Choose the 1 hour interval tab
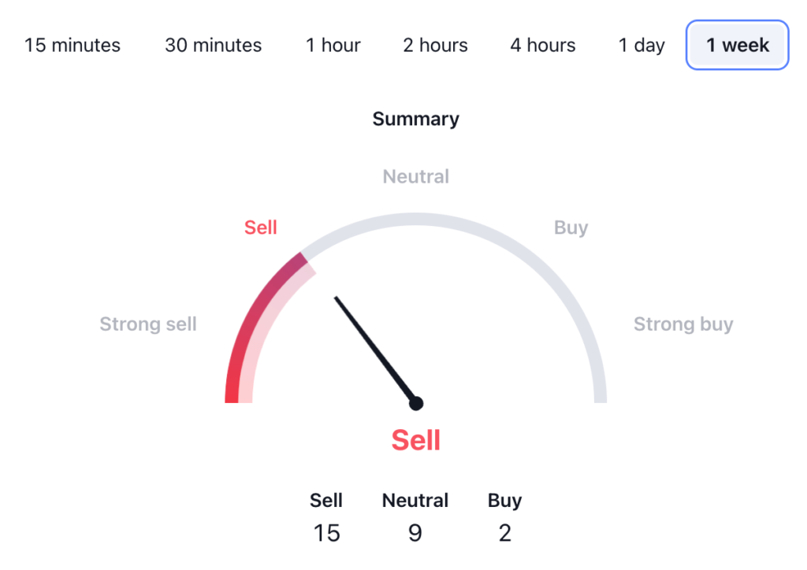This screenshot has width=807, height=570. [x=333, y=45]
